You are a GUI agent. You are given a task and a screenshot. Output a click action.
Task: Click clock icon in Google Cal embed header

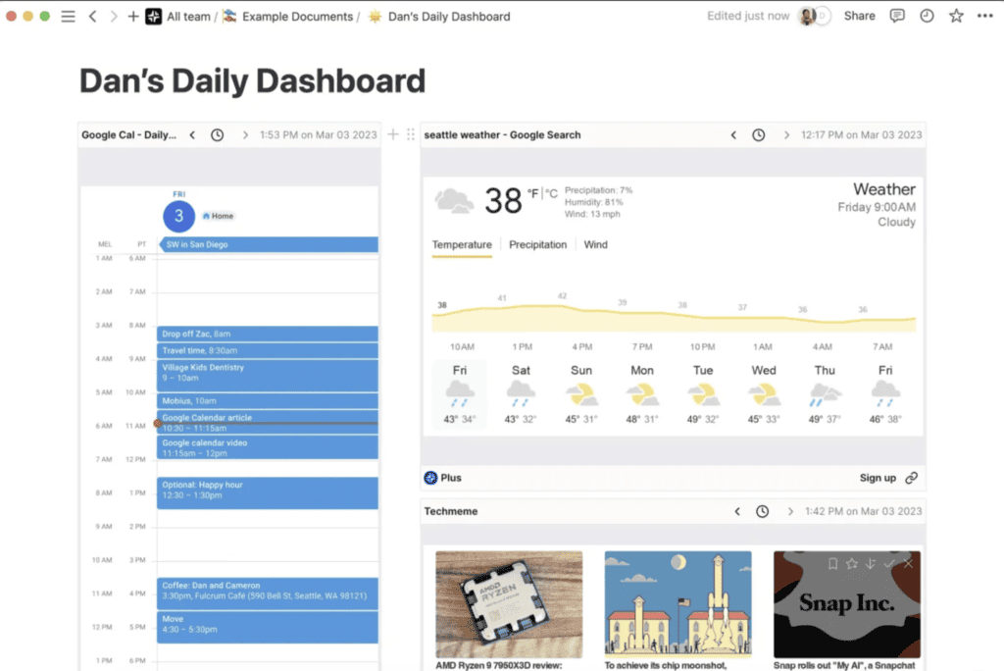218,135
